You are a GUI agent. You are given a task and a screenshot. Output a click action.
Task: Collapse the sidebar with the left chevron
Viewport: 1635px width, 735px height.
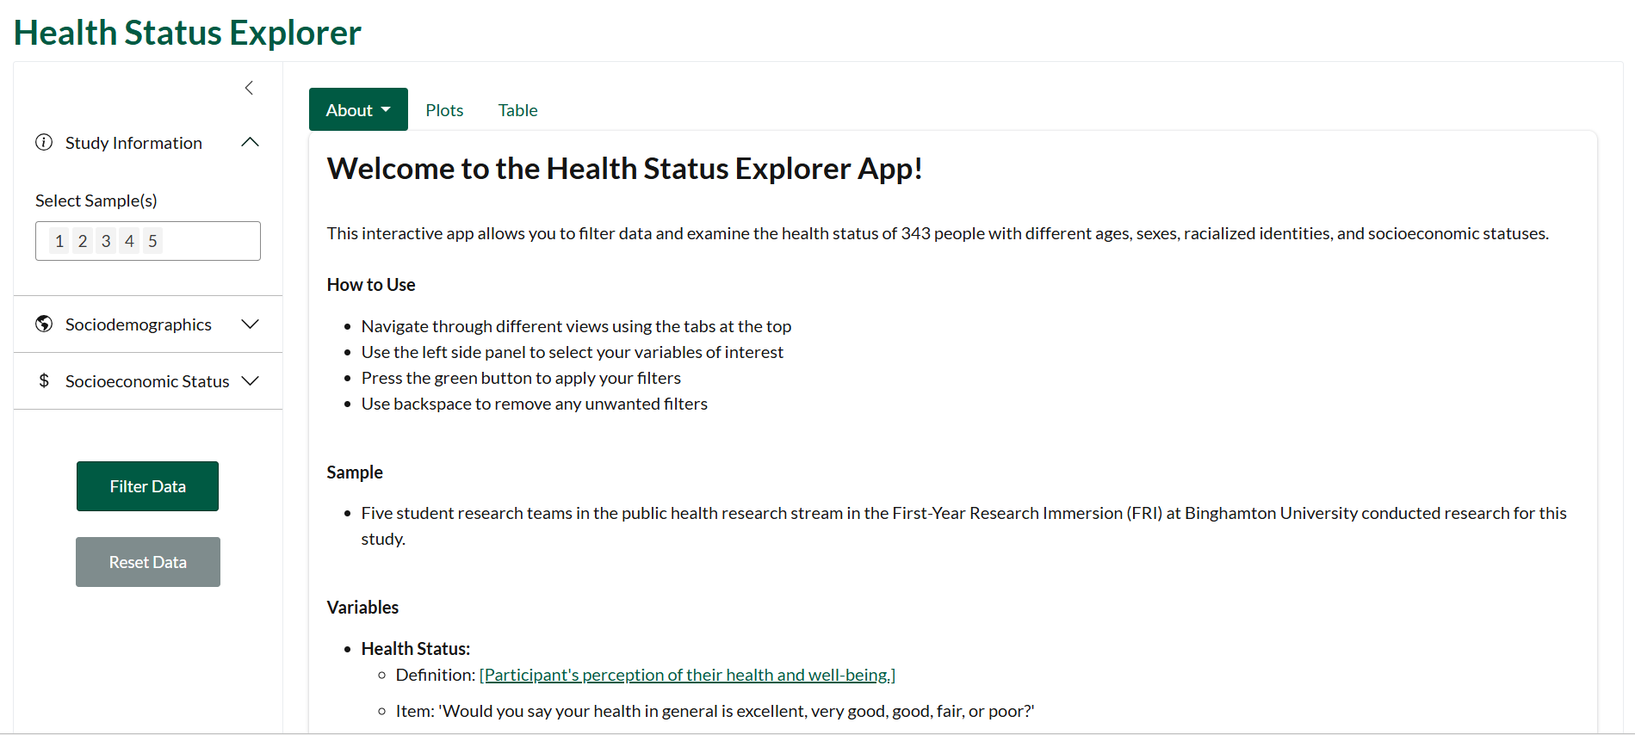249,88
